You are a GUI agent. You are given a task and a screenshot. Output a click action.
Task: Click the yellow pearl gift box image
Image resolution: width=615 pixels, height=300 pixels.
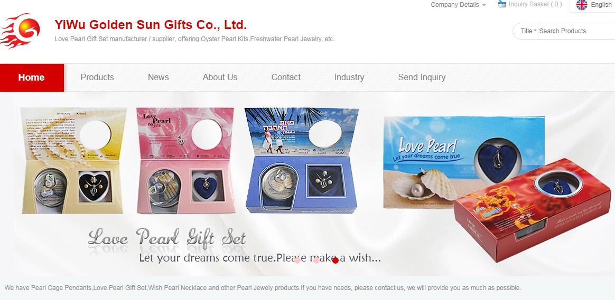[73, 161]
